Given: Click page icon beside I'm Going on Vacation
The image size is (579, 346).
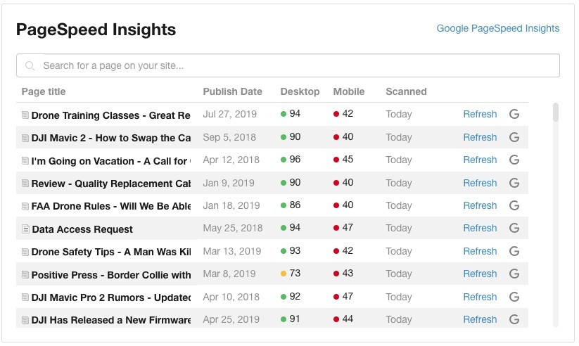Looking at the screenshot, I should [x=25, y=161].
